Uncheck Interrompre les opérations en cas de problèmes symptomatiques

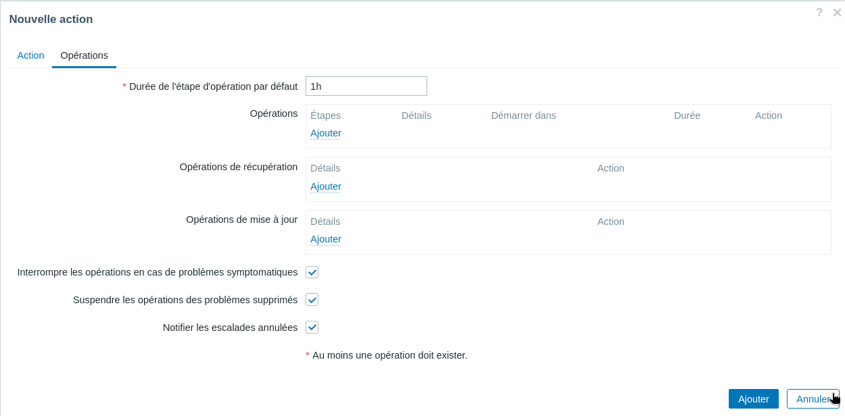click(312, 272)
